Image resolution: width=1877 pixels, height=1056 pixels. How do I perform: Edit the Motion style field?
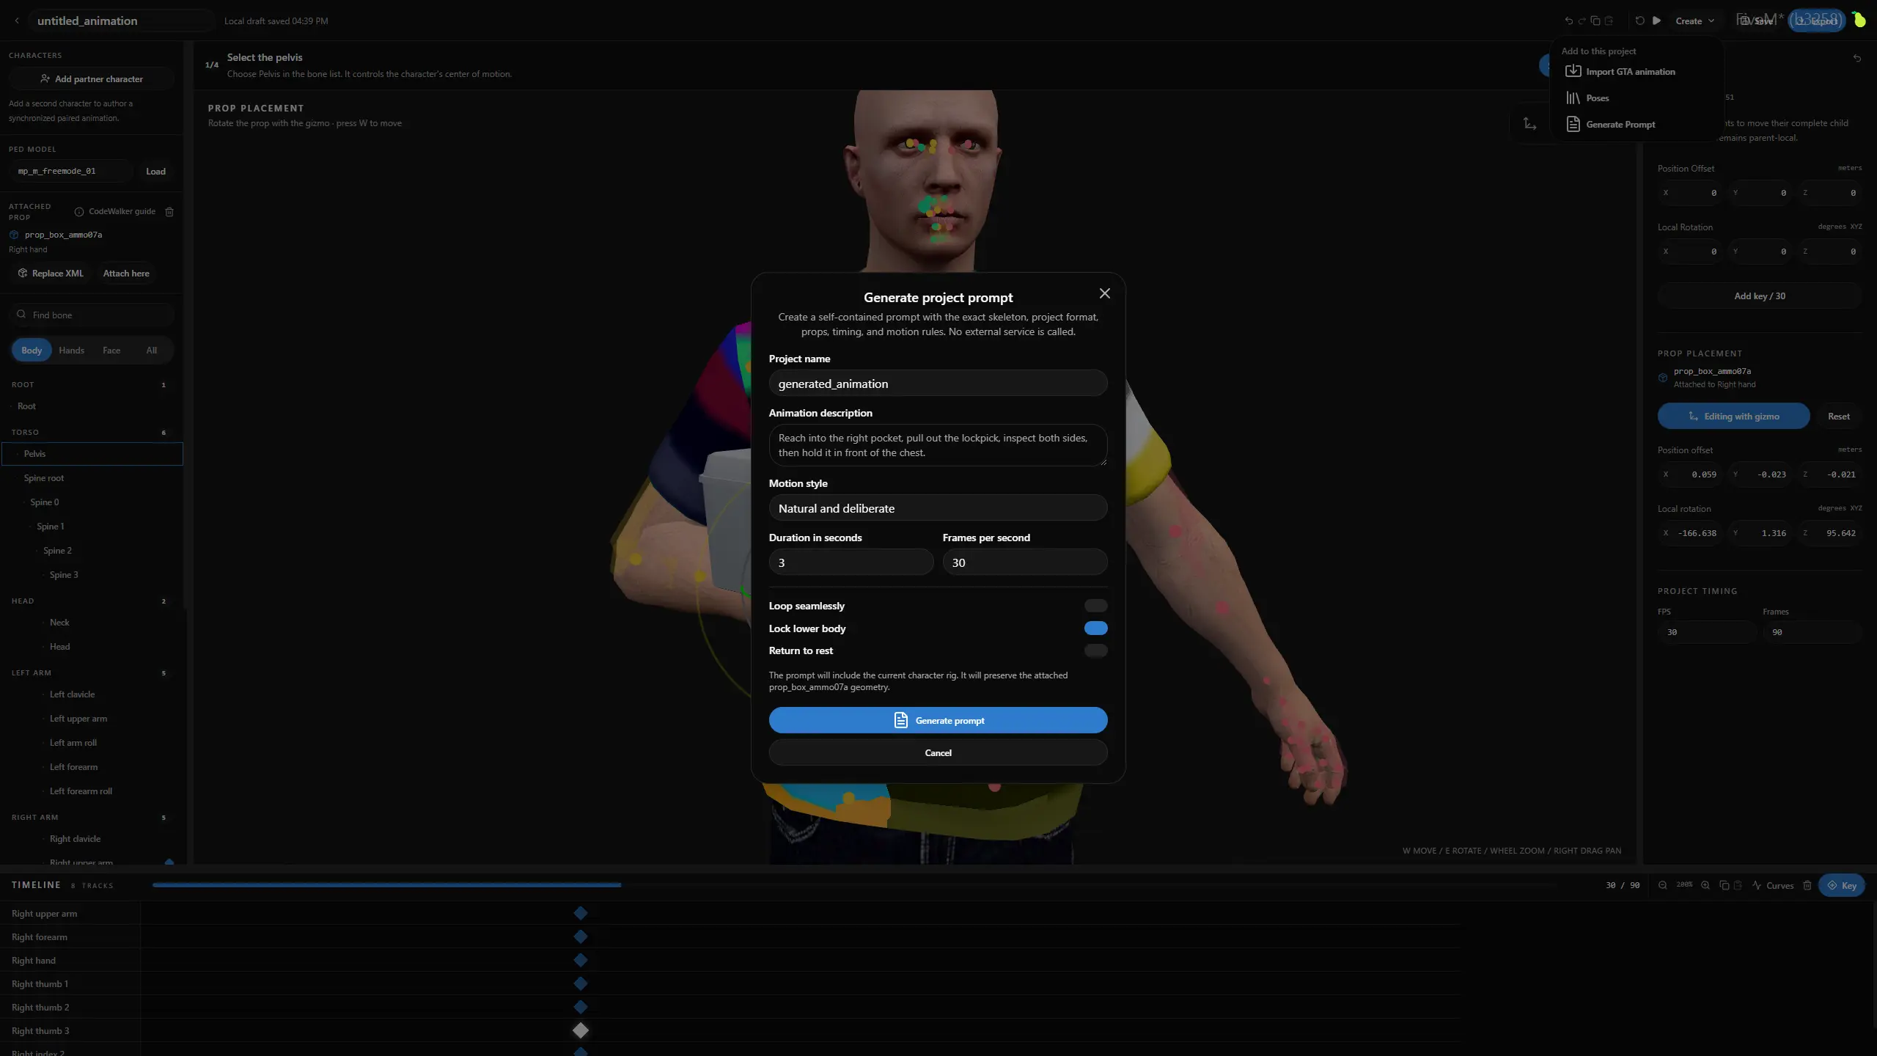pyautogui.click(x=938, y=508)
